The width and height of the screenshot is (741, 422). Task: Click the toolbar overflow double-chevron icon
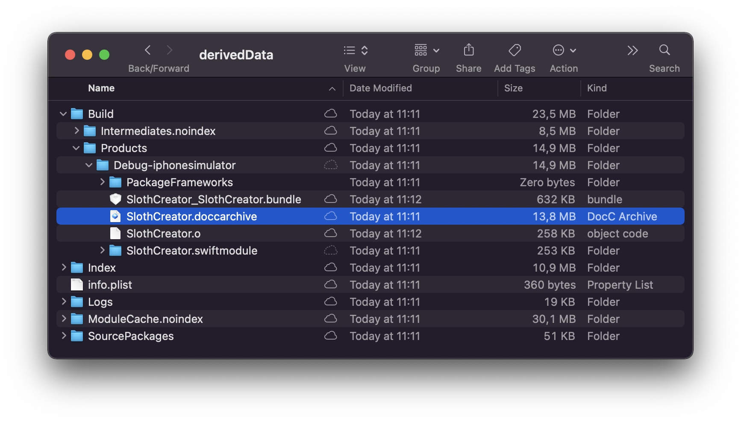(x=632, y=50)
